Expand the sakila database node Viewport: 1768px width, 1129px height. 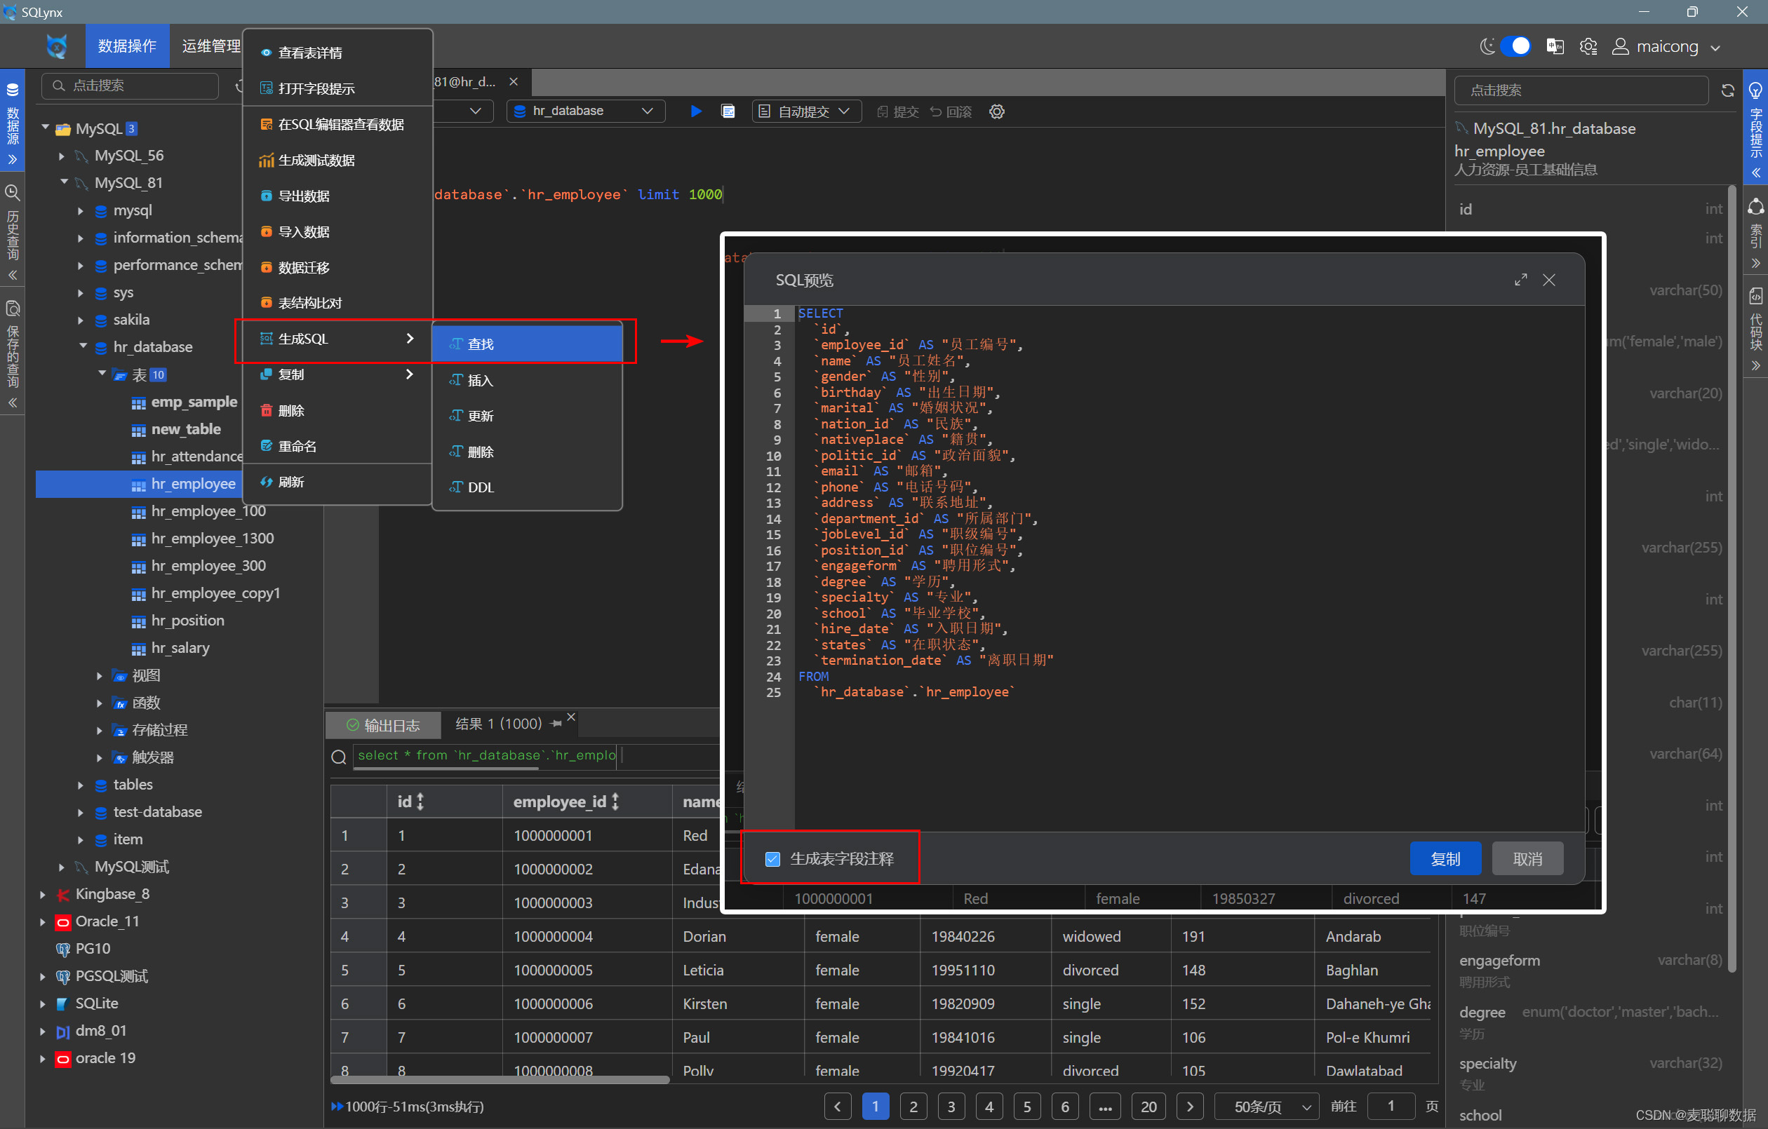click(x=81, y=319)
